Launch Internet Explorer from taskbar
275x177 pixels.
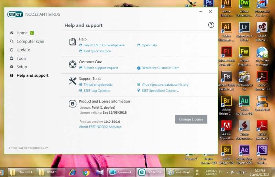click(73, 173)
